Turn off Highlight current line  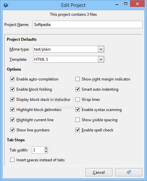(x=12, y=120)
